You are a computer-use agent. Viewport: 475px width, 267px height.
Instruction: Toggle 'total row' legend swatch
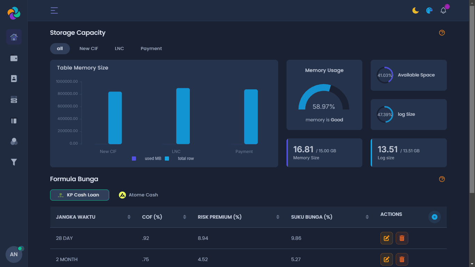(167, 159)
